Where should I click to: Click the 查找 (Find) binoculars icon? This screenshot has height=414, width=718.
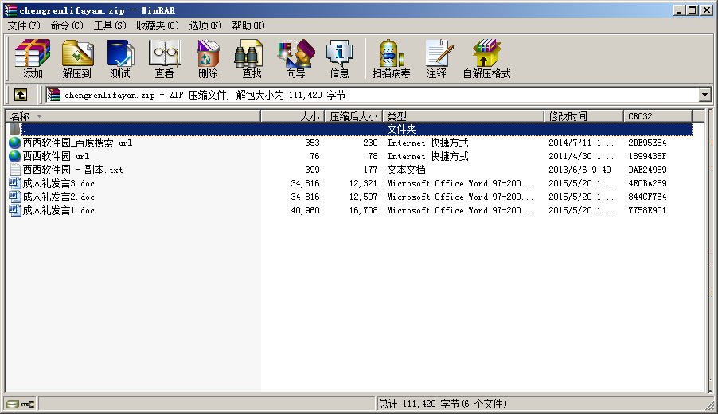pyautogui.click(x=252, y=59)
